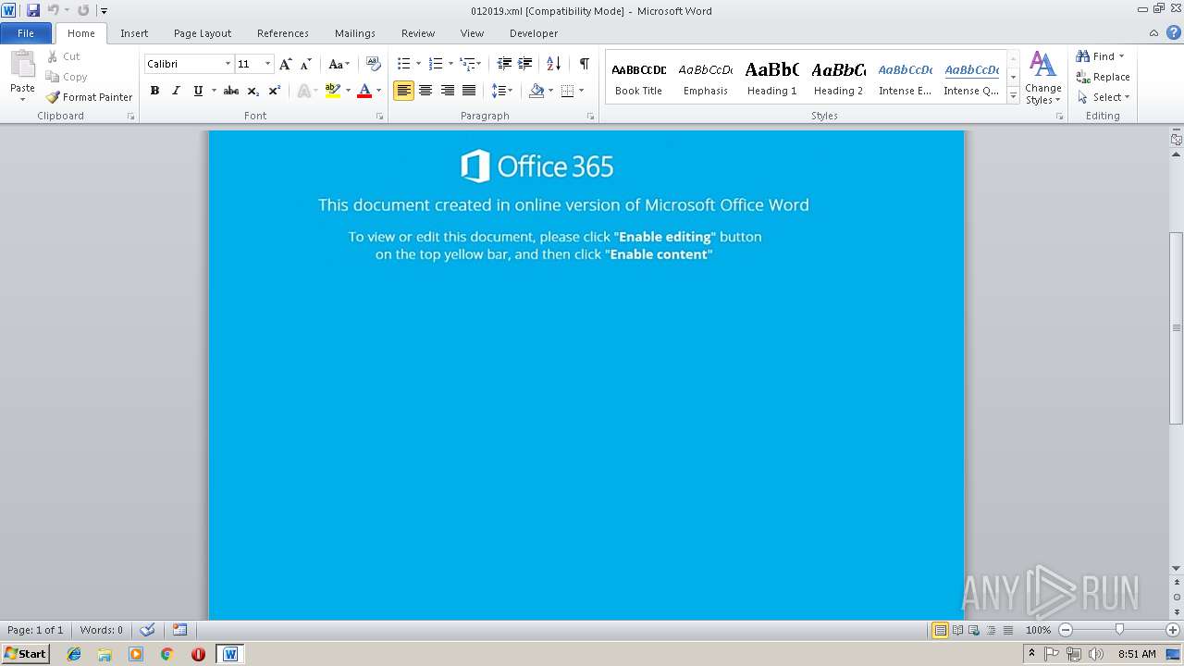Toggle Italic formatting

176,91
